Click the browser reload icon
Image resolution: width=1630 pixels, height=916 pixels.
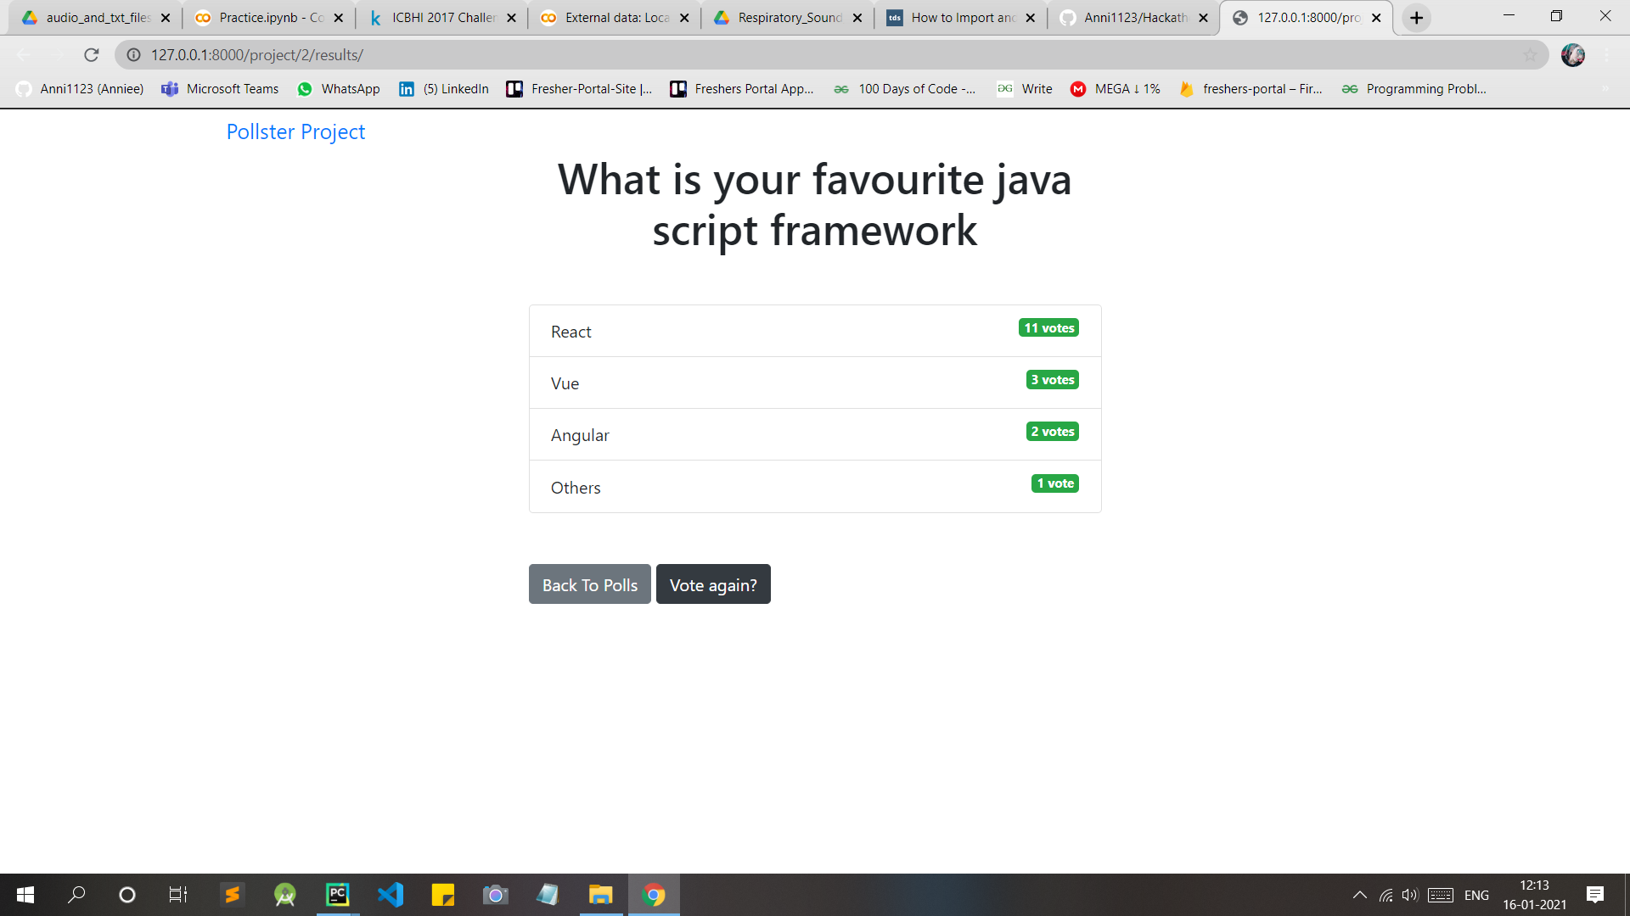92,55
